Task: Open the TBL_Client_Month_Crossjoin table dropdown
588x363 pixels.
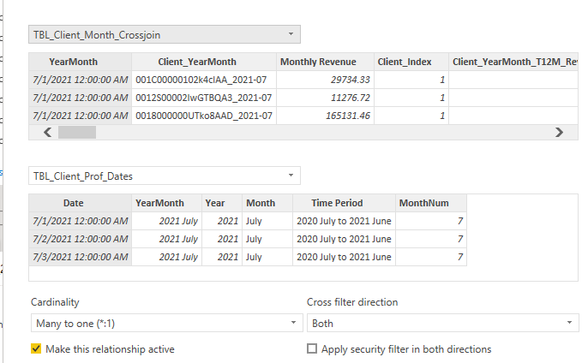Action: coord(165,34)
